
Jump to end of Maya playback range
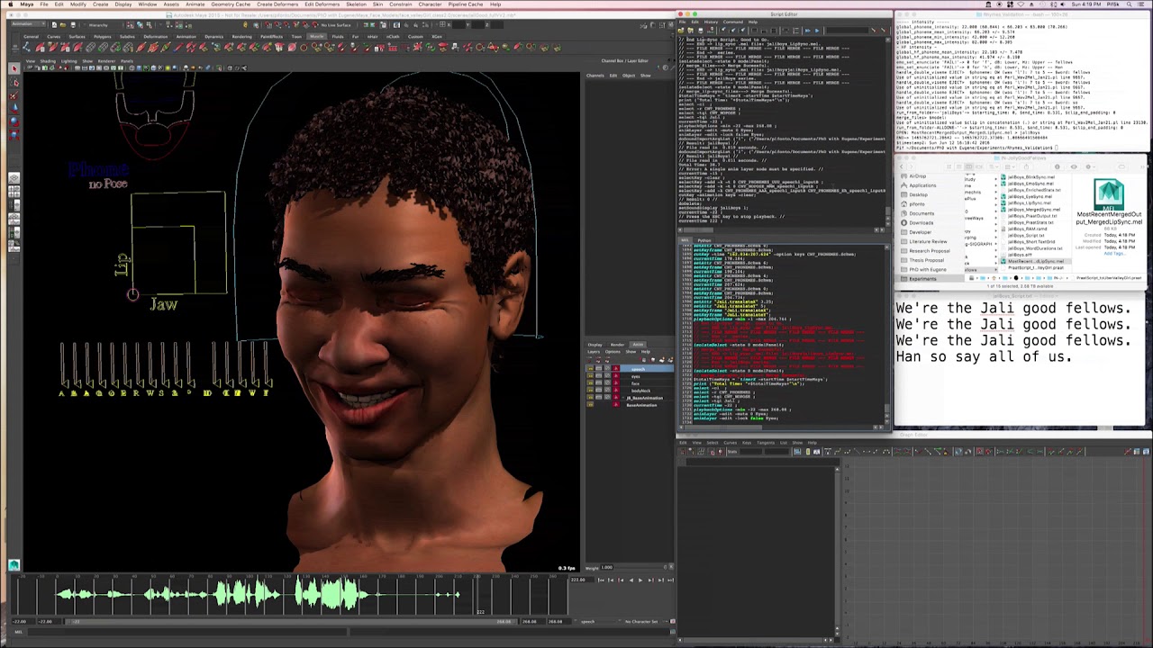(x=670, y=580)
